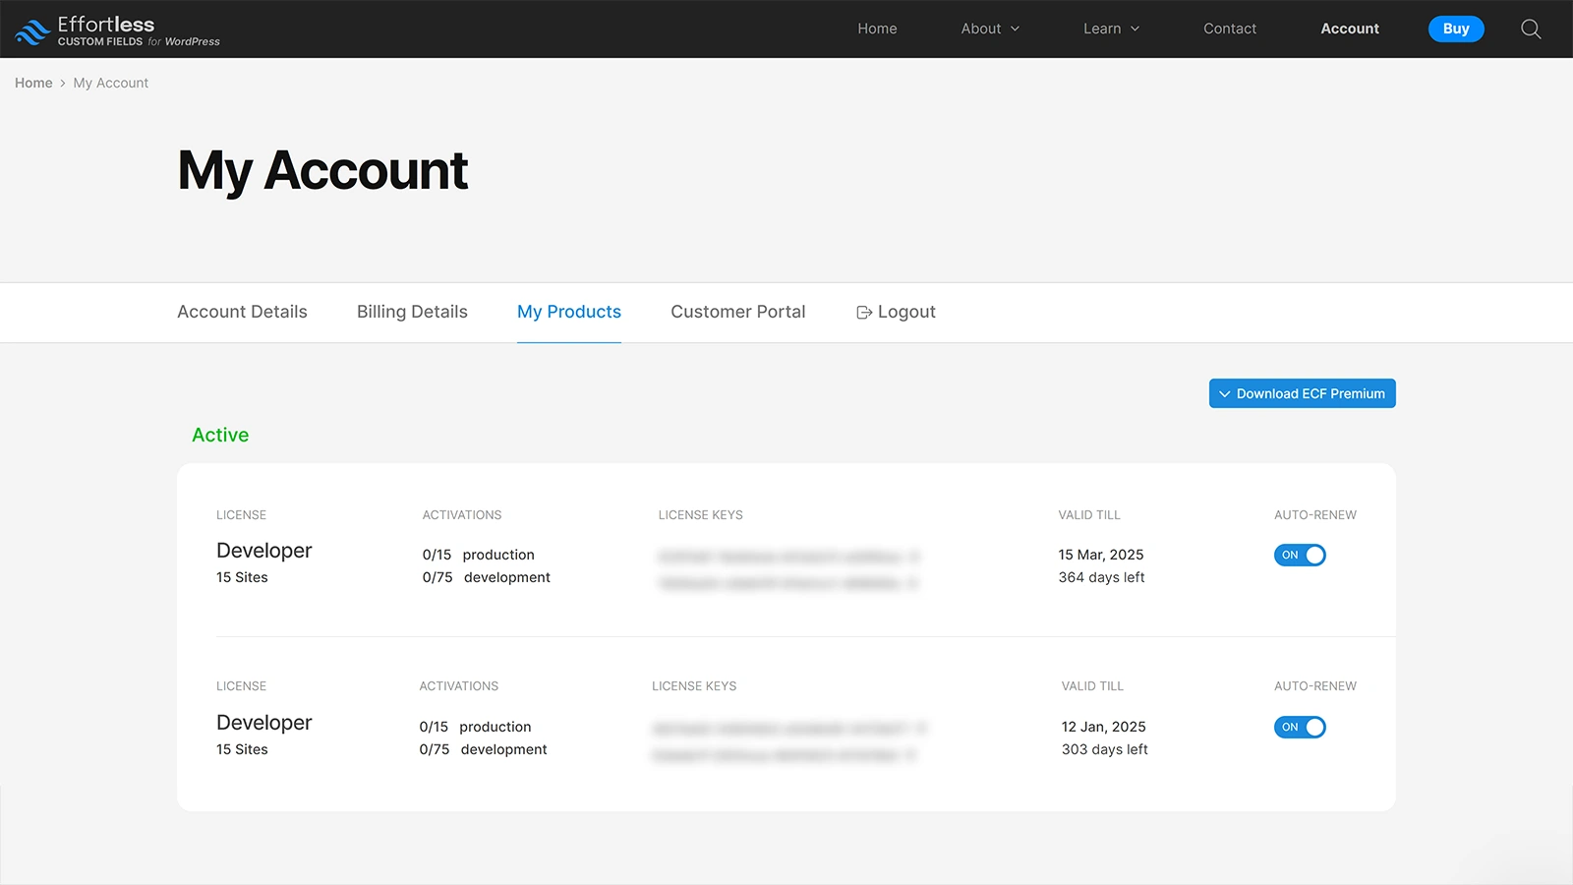Disable auto-renew for the 12 Jan license

(1300, 727)
